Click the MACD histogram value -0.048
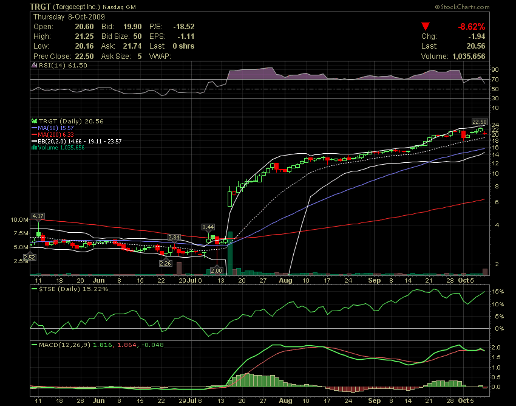 152,345
